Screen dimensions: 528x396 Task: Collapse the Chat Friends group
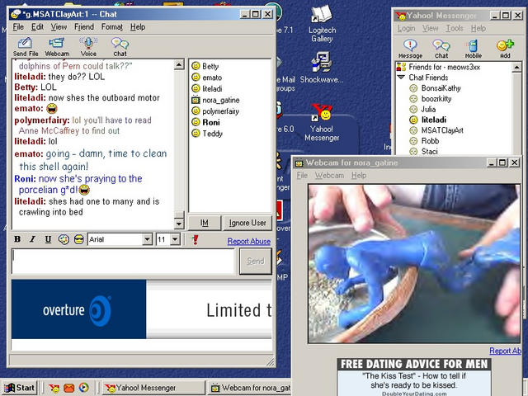[401, 77]
